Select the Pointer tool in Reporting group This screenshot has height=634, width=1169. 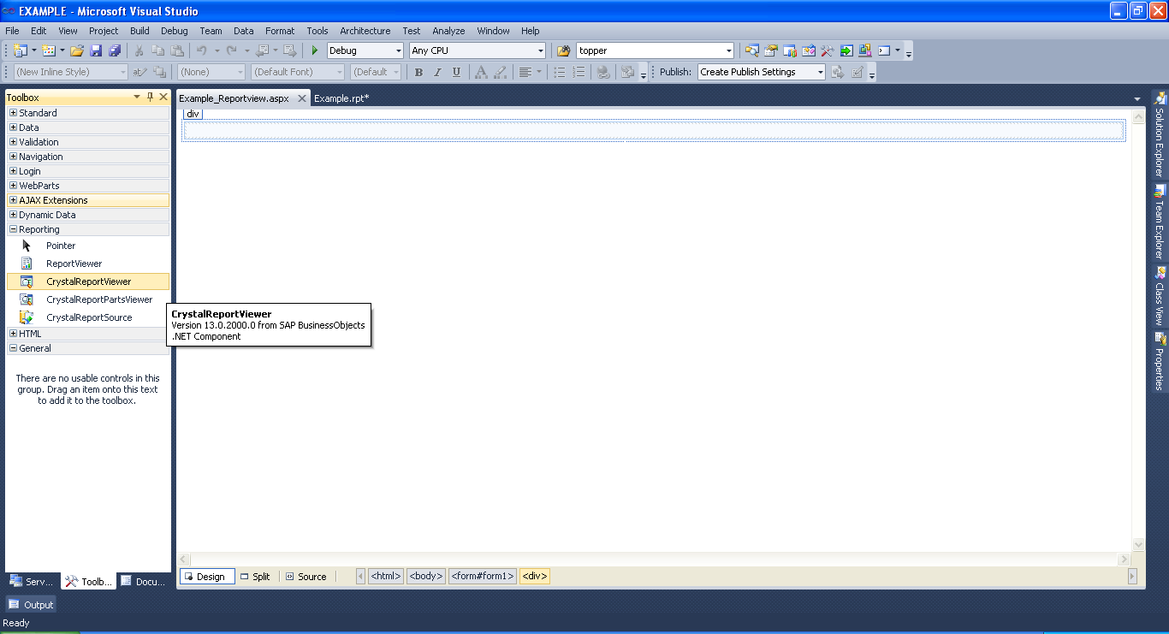tap(61, 245)
